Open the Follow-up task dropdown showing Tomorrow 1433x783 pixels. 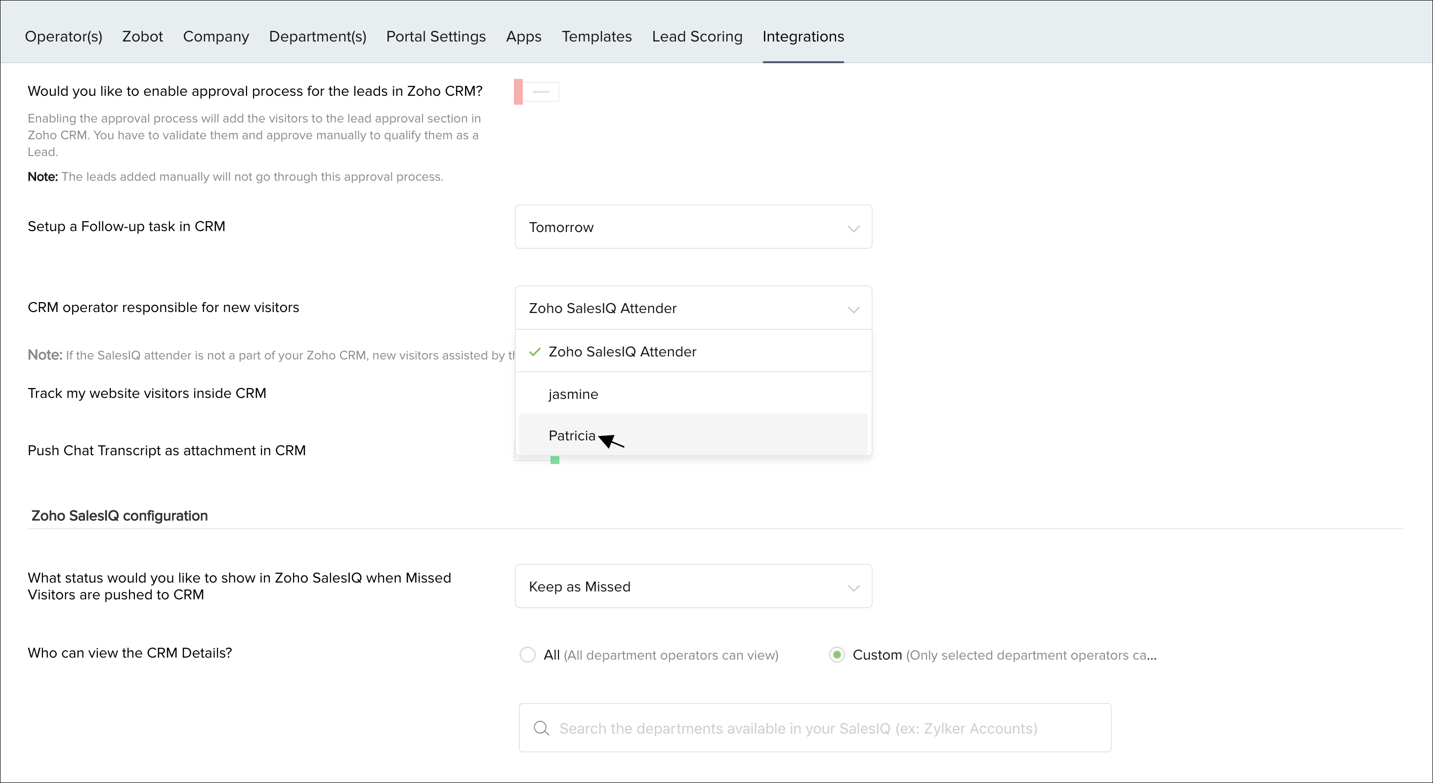pos(693,227)
